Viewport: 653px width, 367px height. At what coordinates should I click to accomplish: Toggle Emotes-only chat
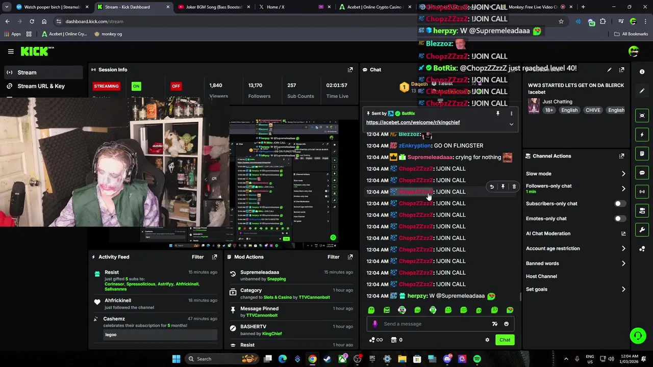[x=619, y=219]
